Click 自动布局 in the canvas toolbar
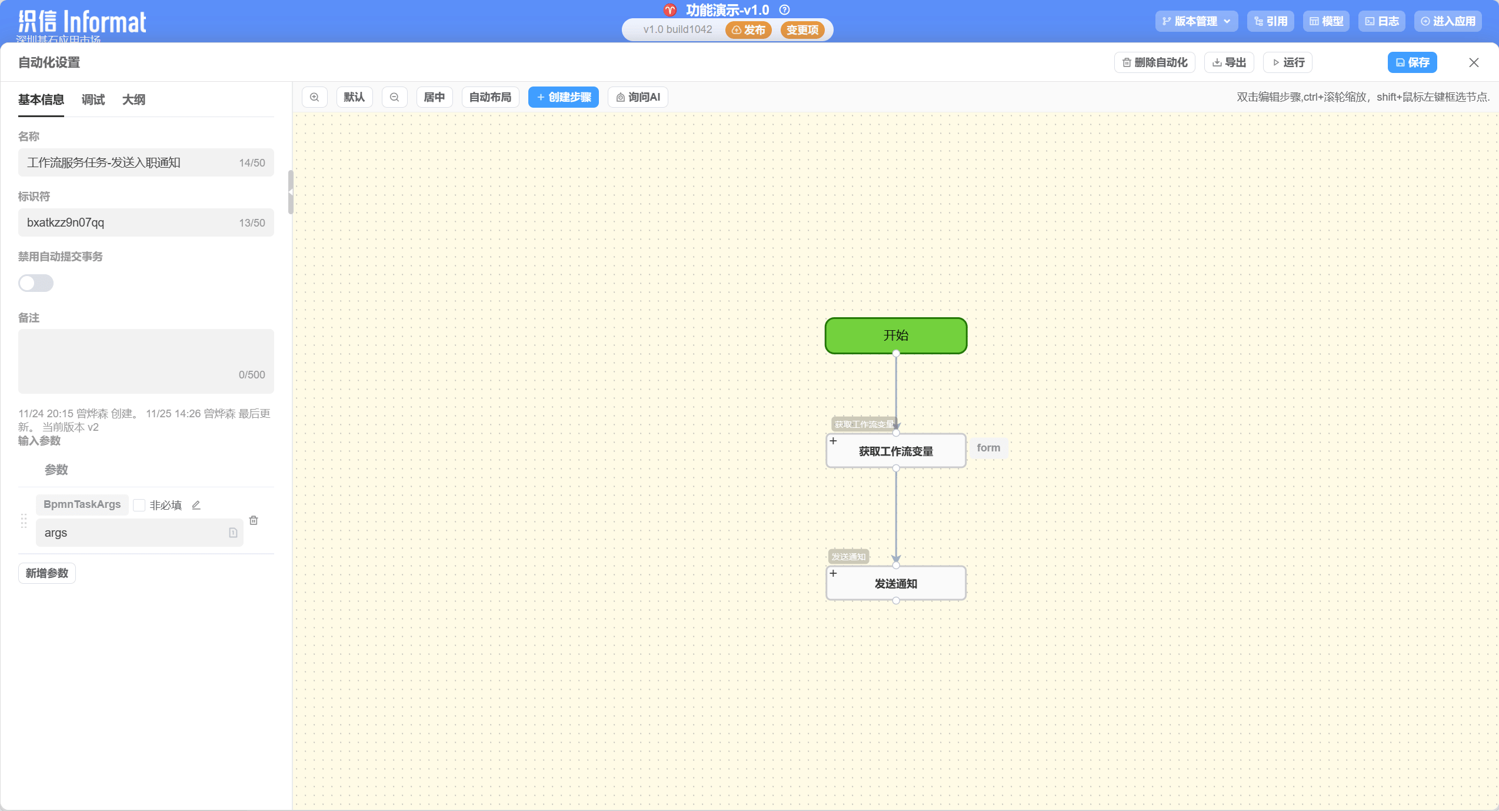The image size is (1499, 811). [x=490, y=97]
